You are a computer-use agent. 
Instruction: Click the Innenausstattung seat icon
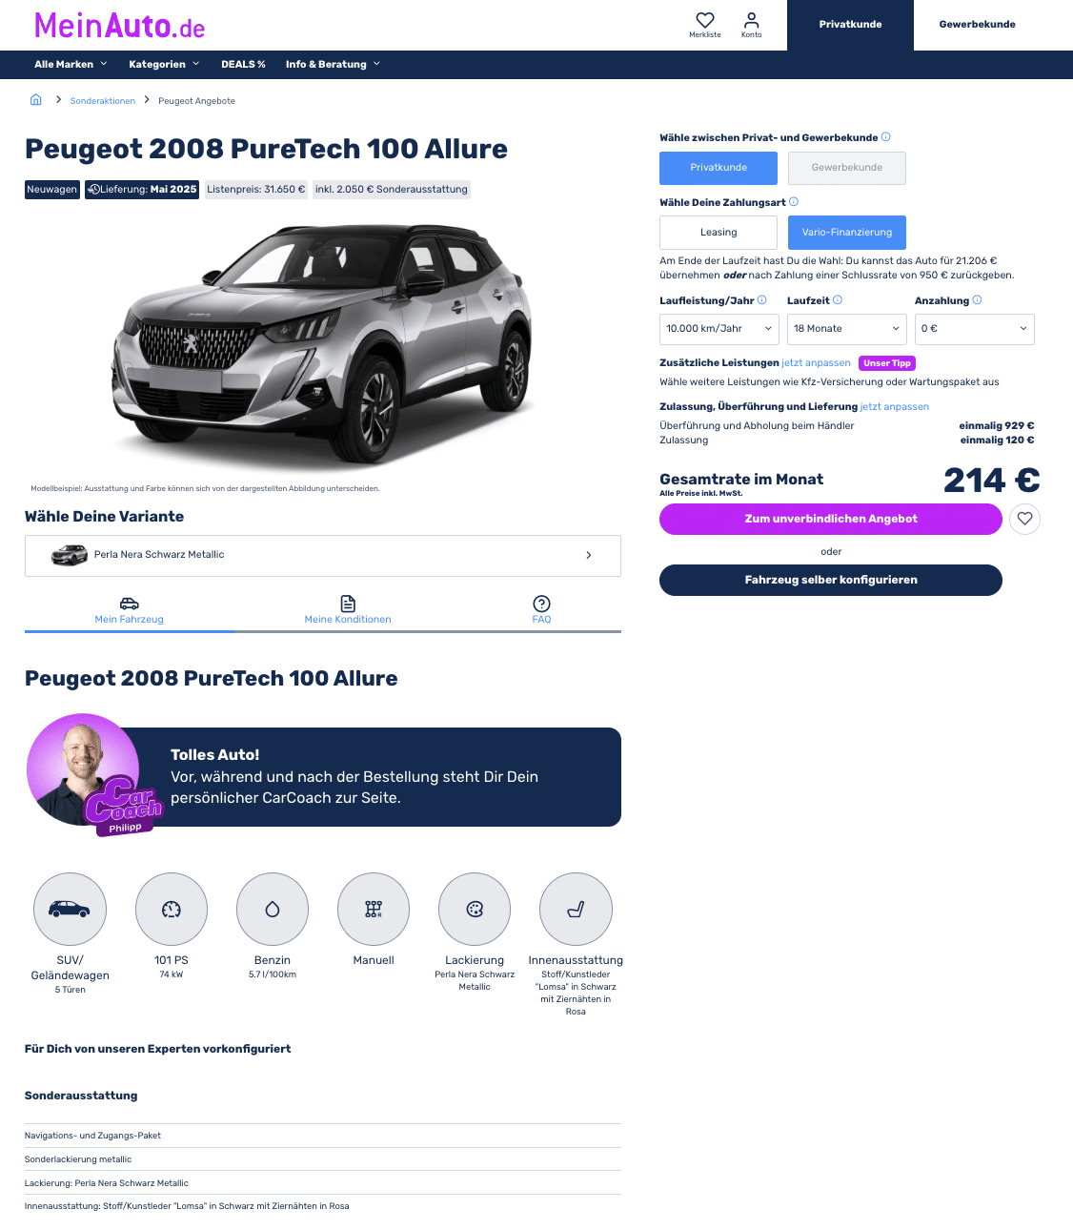(x=576, y=910)
